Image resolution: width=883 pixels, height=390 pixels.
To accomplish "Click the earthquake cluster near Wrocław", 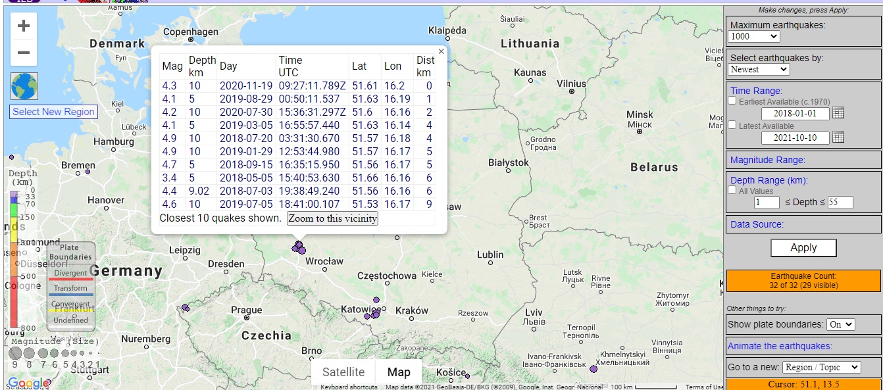I will 299,247.
